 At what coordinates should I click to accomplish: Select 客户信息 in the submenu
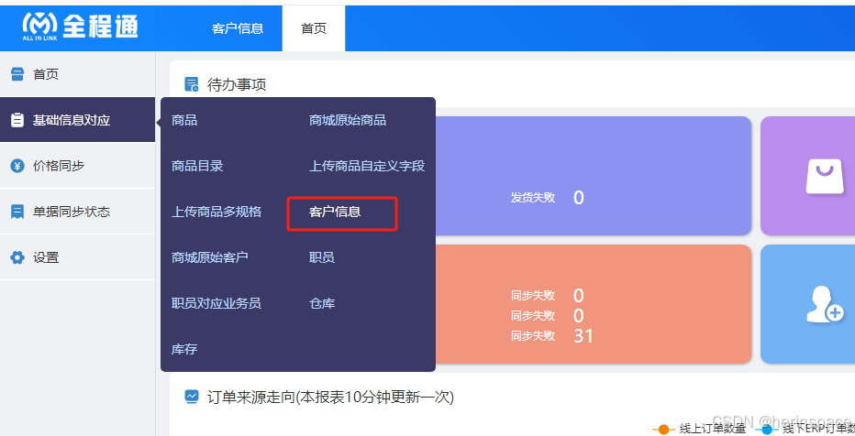click(x=335, y=212)
